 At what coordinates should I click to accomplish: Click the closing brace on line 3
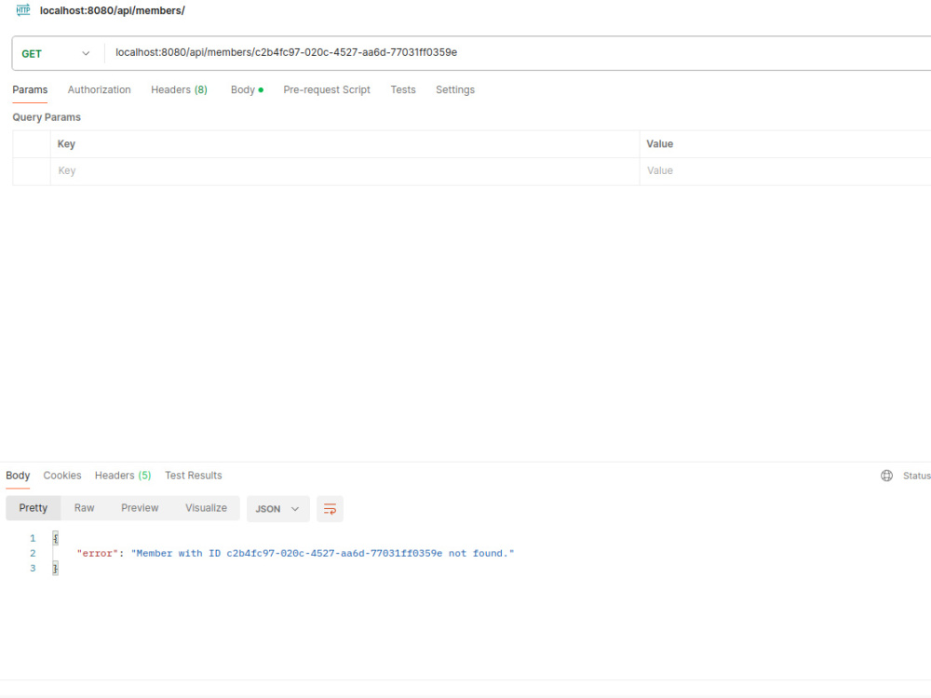tap(55, 569)
